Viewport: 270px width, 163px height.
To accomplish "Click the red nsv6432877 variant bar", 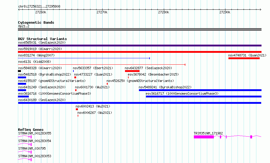I will point(132,71).
